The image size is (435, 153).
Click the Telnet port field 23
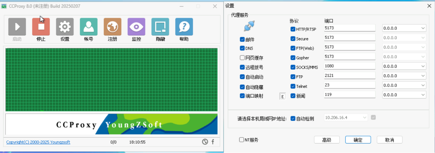(x=350, y=85)
